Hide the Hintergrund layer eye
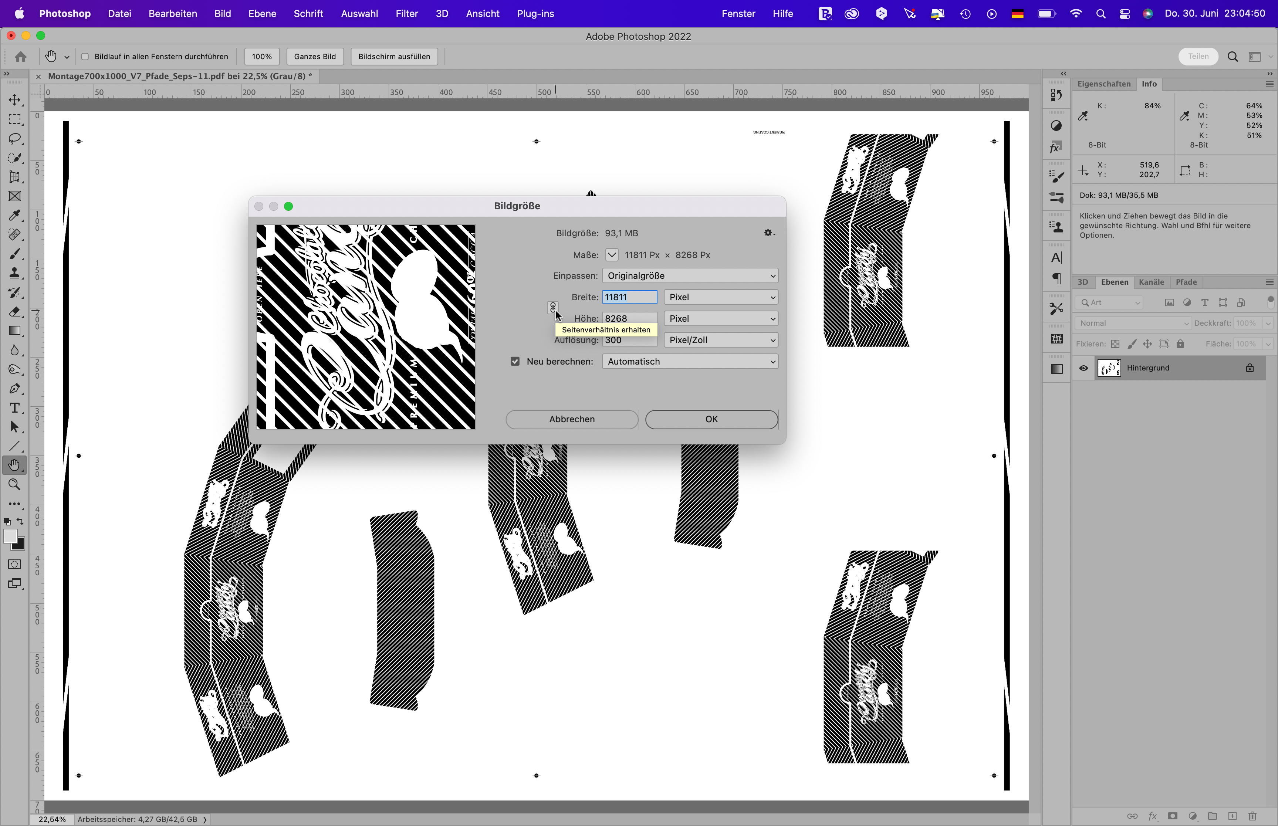This screenshot has height=826, width=1278. coord(1083,368)
